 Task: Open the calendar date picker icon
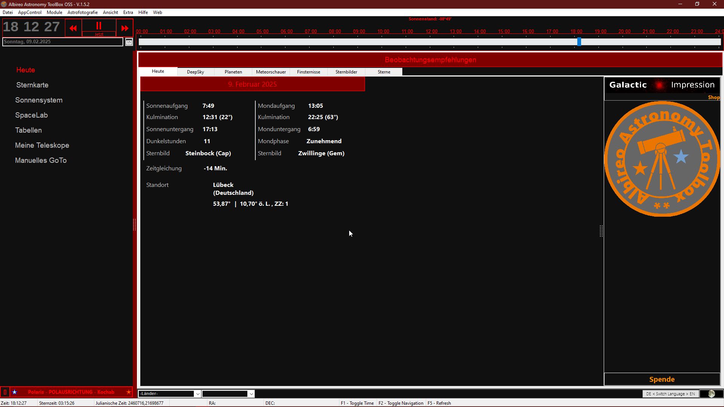pos(129,42)
